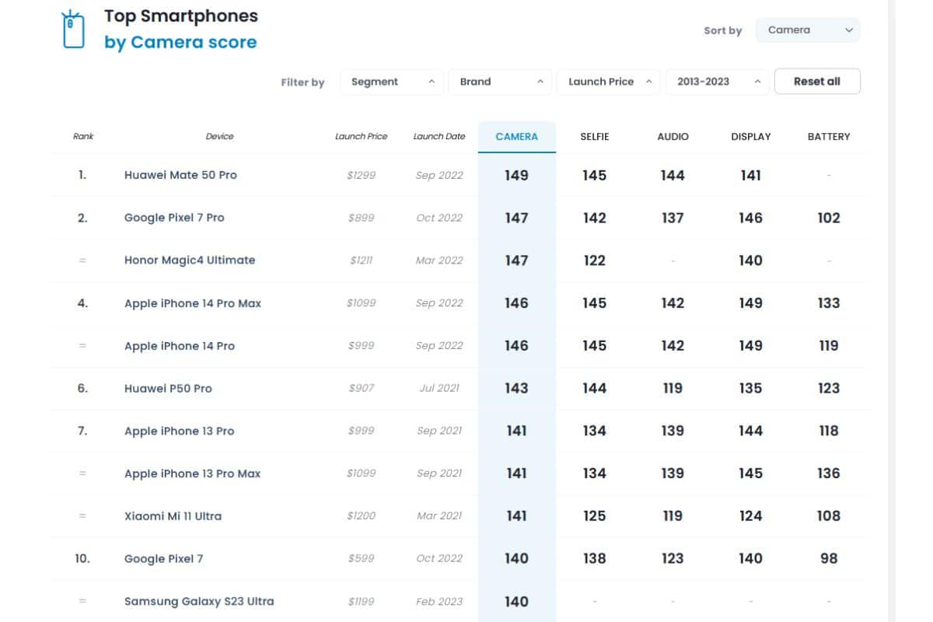Click Huawei P50 Pro selfie score 144

pyautogui.click(x=595, y=389)
